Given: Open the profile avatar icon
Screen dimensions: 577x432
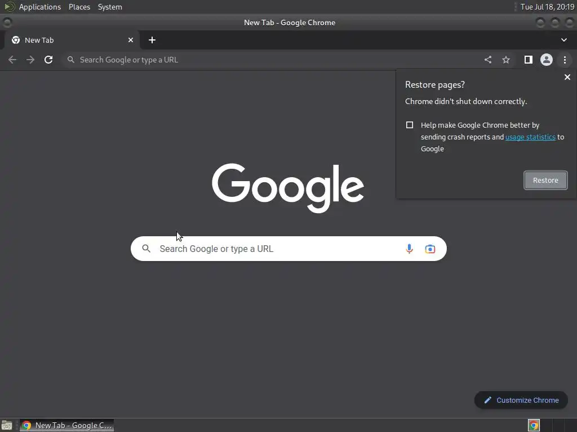Looking at the screenshot, I should [x=547, y=60].
